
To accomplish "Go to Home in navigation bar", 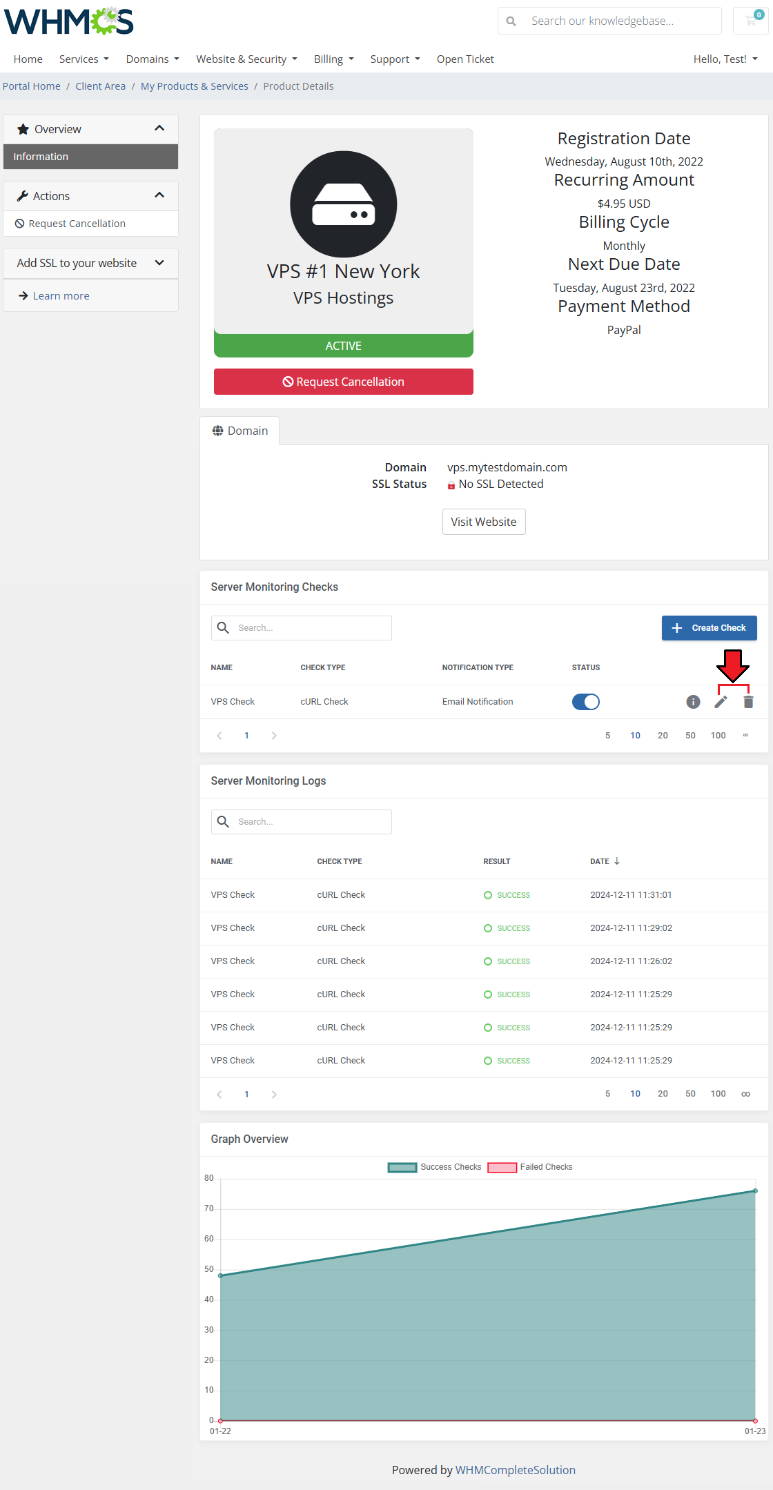I will click(28, 59).
